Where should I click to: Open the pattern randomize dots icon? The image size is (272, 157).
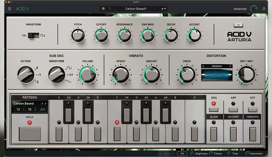43,109
